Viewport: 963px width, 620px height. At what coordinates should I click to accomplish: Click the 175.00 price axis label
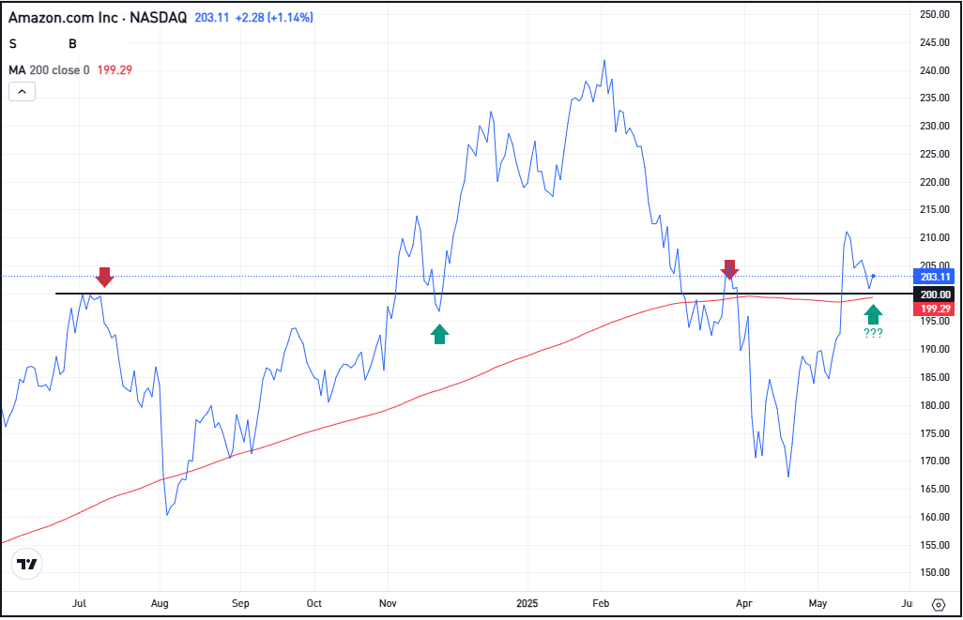pyautogui.click(x=935, y=433)
